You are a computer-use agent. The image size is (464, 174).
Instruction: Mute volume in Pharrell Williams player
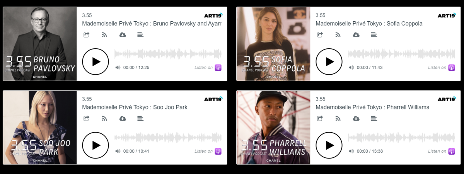351,151
